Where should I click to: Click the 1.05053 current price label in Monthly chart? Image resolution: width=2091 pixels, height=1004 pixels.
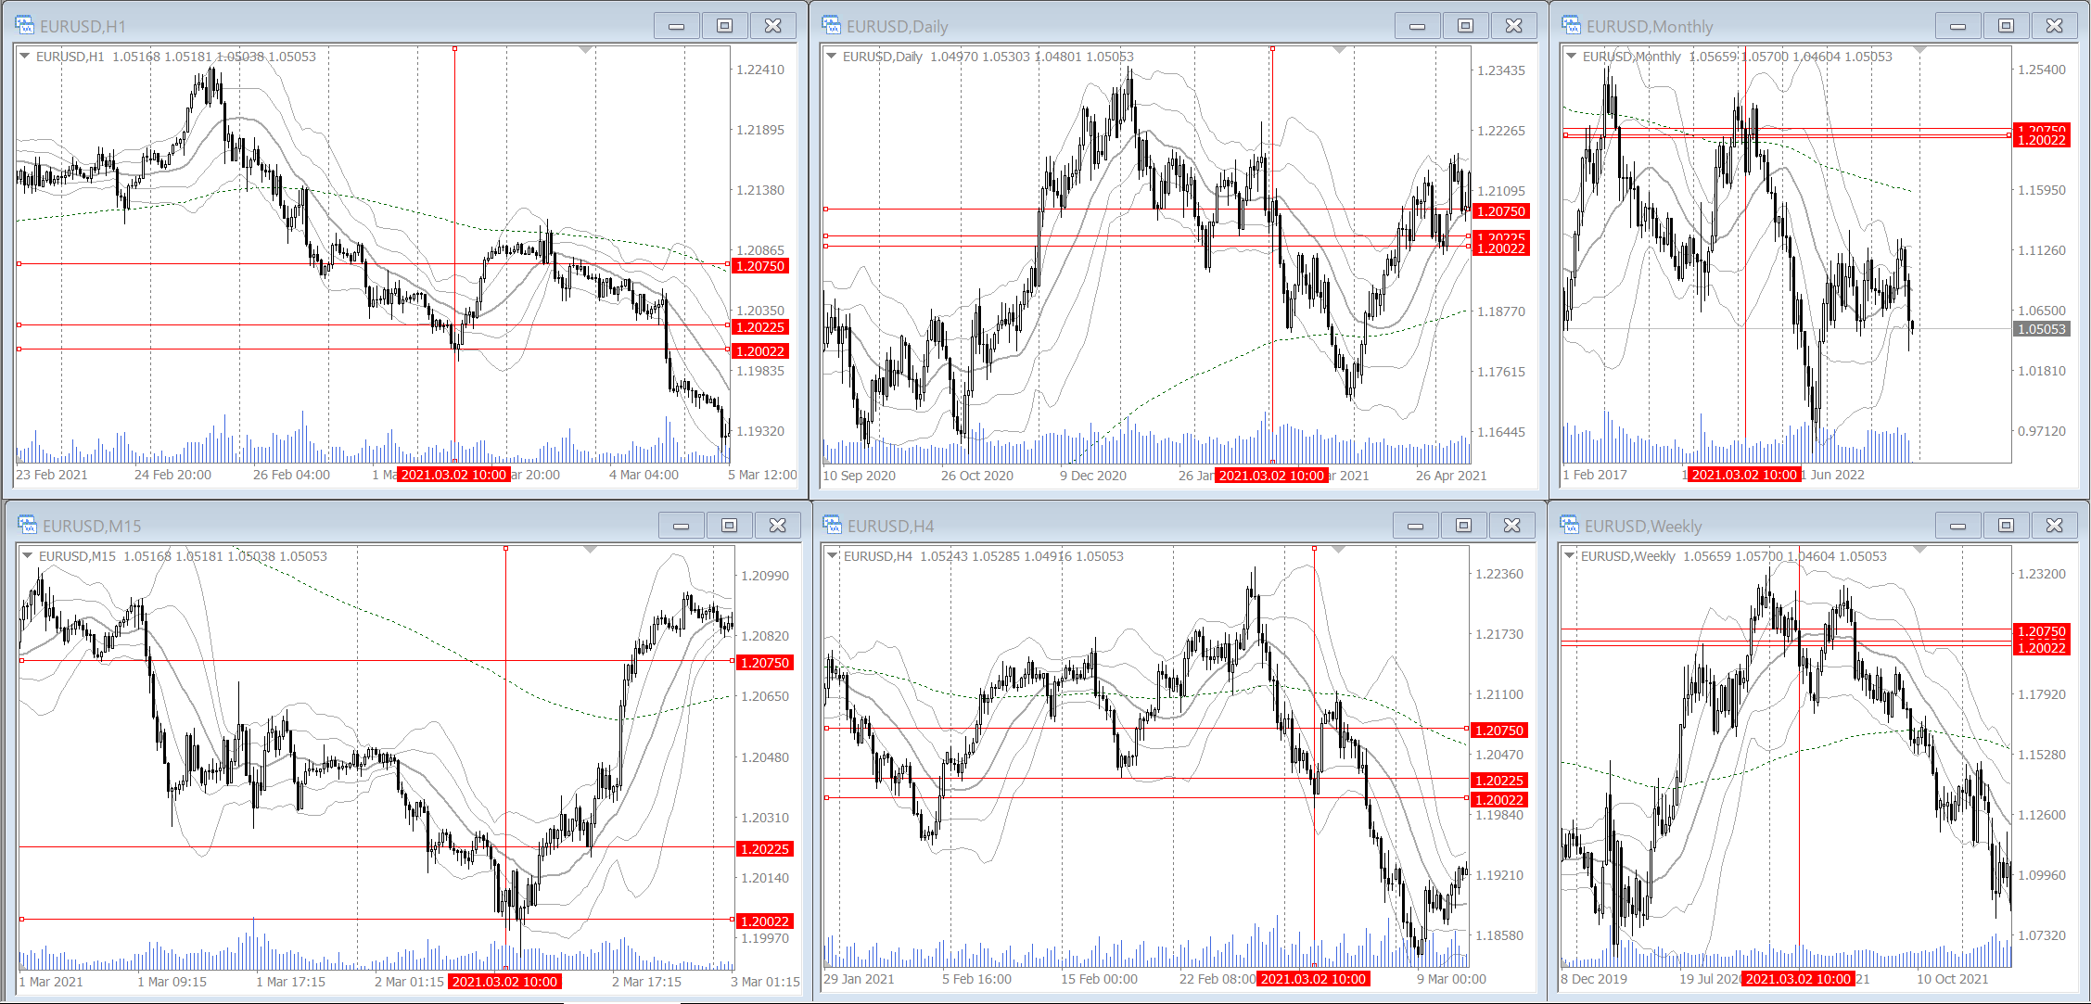[2042, 329]
